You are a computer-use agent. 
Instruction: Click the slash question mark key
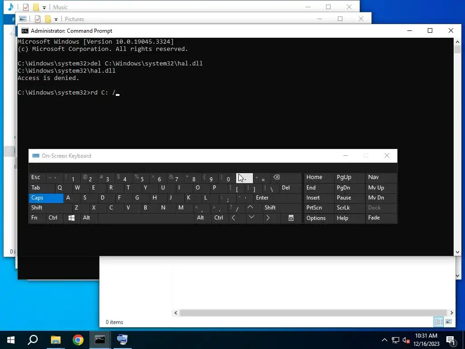(236, 208)
